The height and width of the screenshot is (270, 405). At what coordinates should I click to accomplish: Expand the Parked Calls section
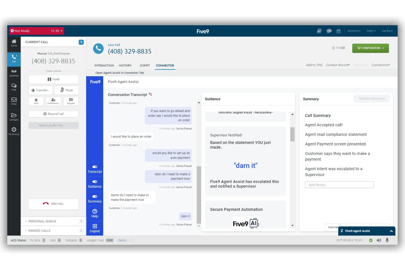53,231
